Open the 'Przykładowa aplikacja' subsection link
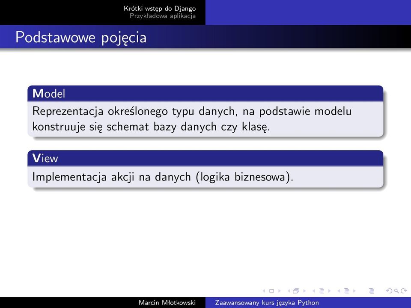Viewport: 411px width, 308px height. 163,16
